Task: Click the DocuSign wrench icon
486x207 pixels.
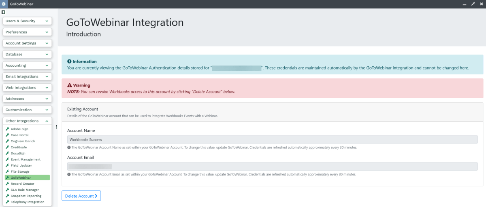Action: click(x=7, y=153)
